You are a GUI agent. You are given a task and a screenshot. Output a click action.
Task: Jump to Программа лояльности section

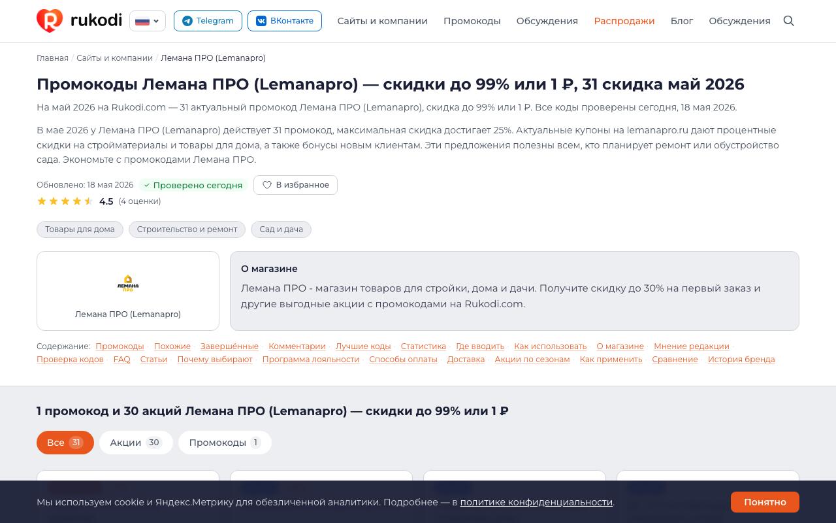pyautogui.click(x=311, y=360)
